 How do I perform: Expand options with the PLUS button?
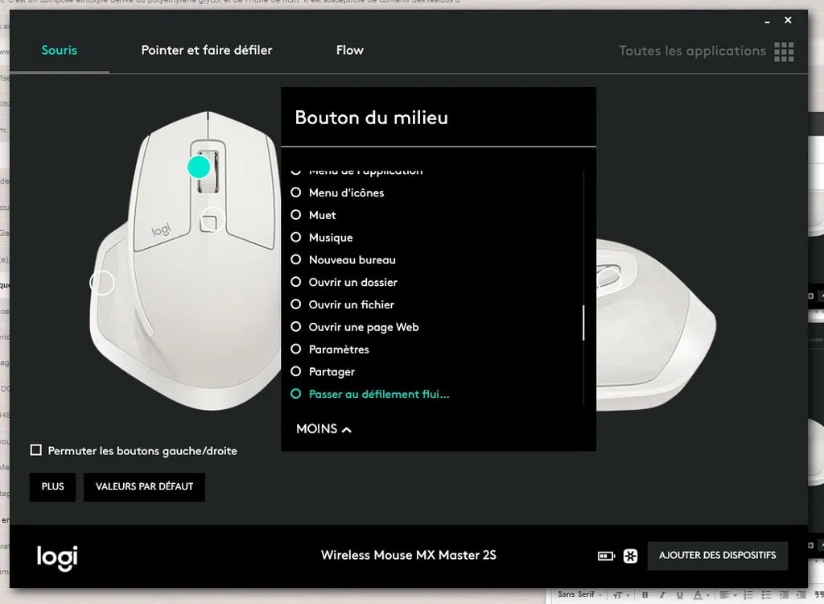click(x=52, y=486)
